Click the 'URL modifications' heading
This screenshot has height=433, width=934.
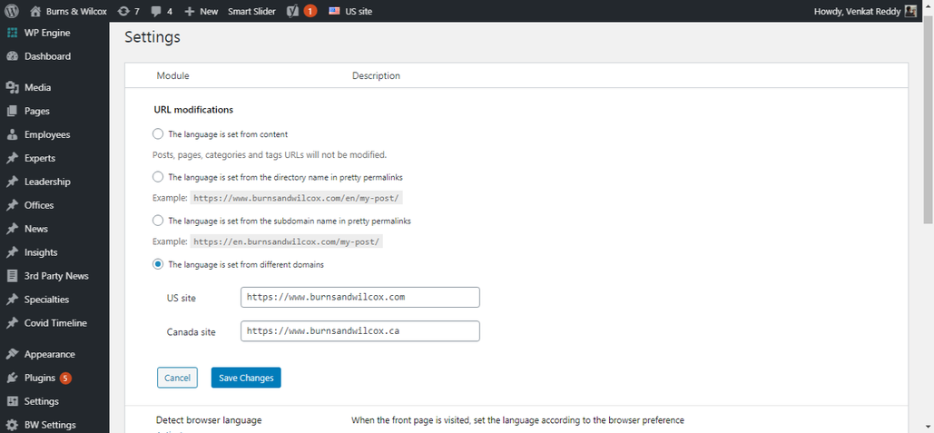(x=193, y=110)
